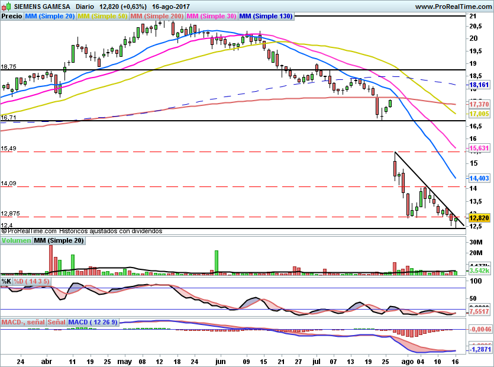Select the 18,161 dashed average value tag
Image resolution: width=494 pixels, height=367 pixels.
(480, 85)
